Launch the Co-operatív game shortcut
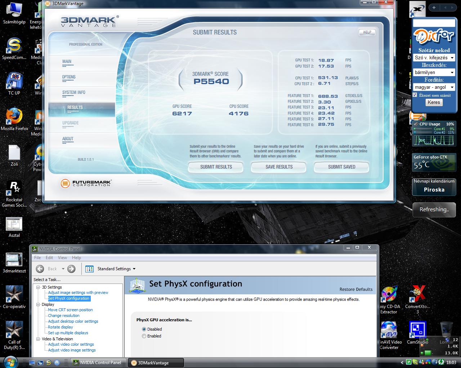 [x=14, y=297]
